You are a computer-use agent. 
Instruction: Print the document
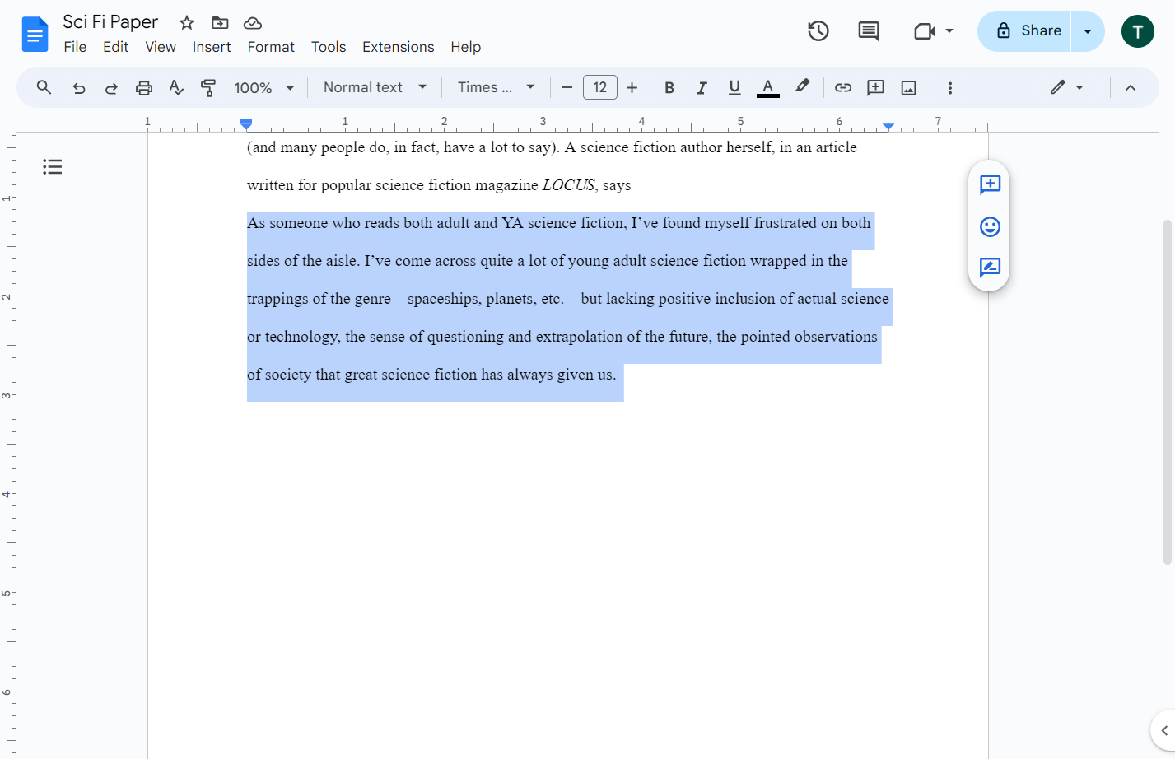(144, 88)
